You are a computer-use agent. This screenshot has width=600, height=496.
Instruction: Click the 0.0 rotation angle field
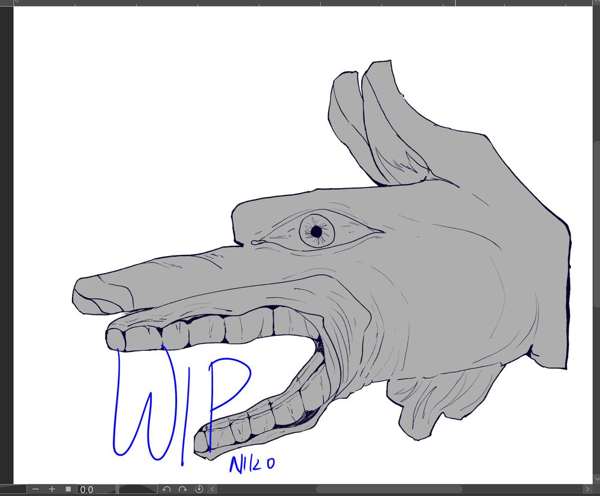[x=97, y=489]
